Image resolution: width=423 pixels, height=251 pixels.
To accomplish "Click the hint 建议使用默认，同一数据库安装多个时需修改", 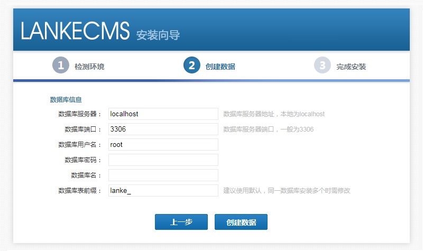I will 287,191.
